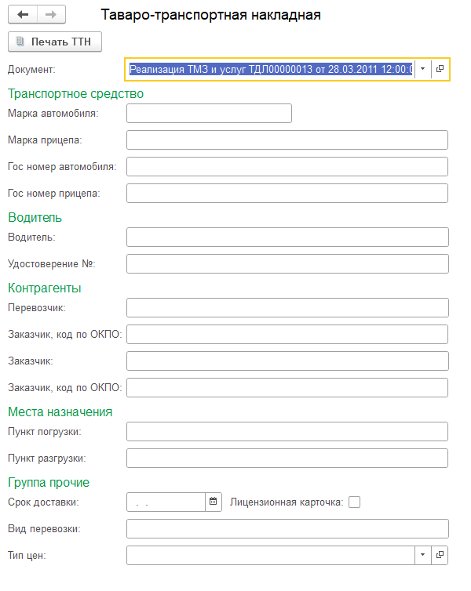Image resolution: width=471 pixels, height=591 pixels.
Task: Click the Пункт погрузки input field
Action: tap(287, 432)
